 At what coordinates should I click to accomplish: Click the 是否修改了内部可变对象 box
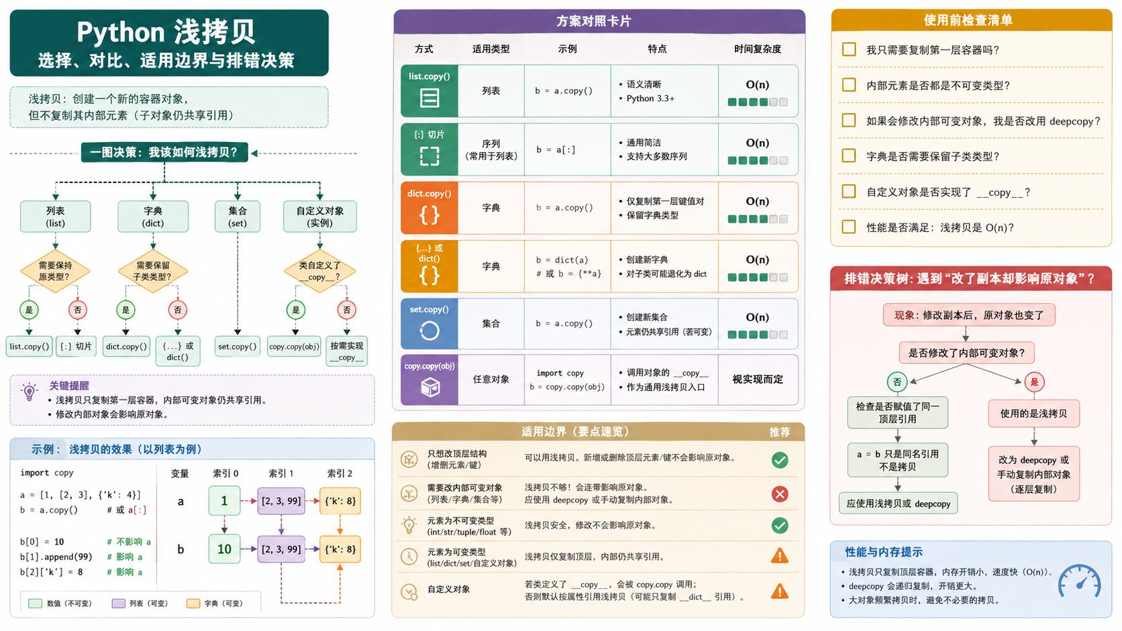click(966, 353)
